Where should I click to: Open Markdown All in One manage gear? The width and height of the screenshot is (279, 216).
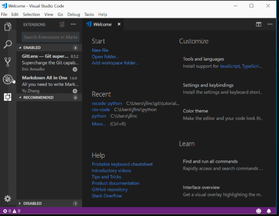75,91
